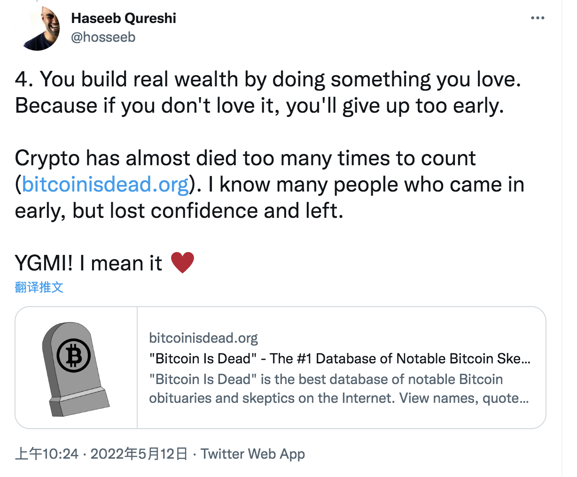Click the 上午10:24 timestamp
This screenshot has width=577, height=477.
pyautogui.click(x=47, y=454)
